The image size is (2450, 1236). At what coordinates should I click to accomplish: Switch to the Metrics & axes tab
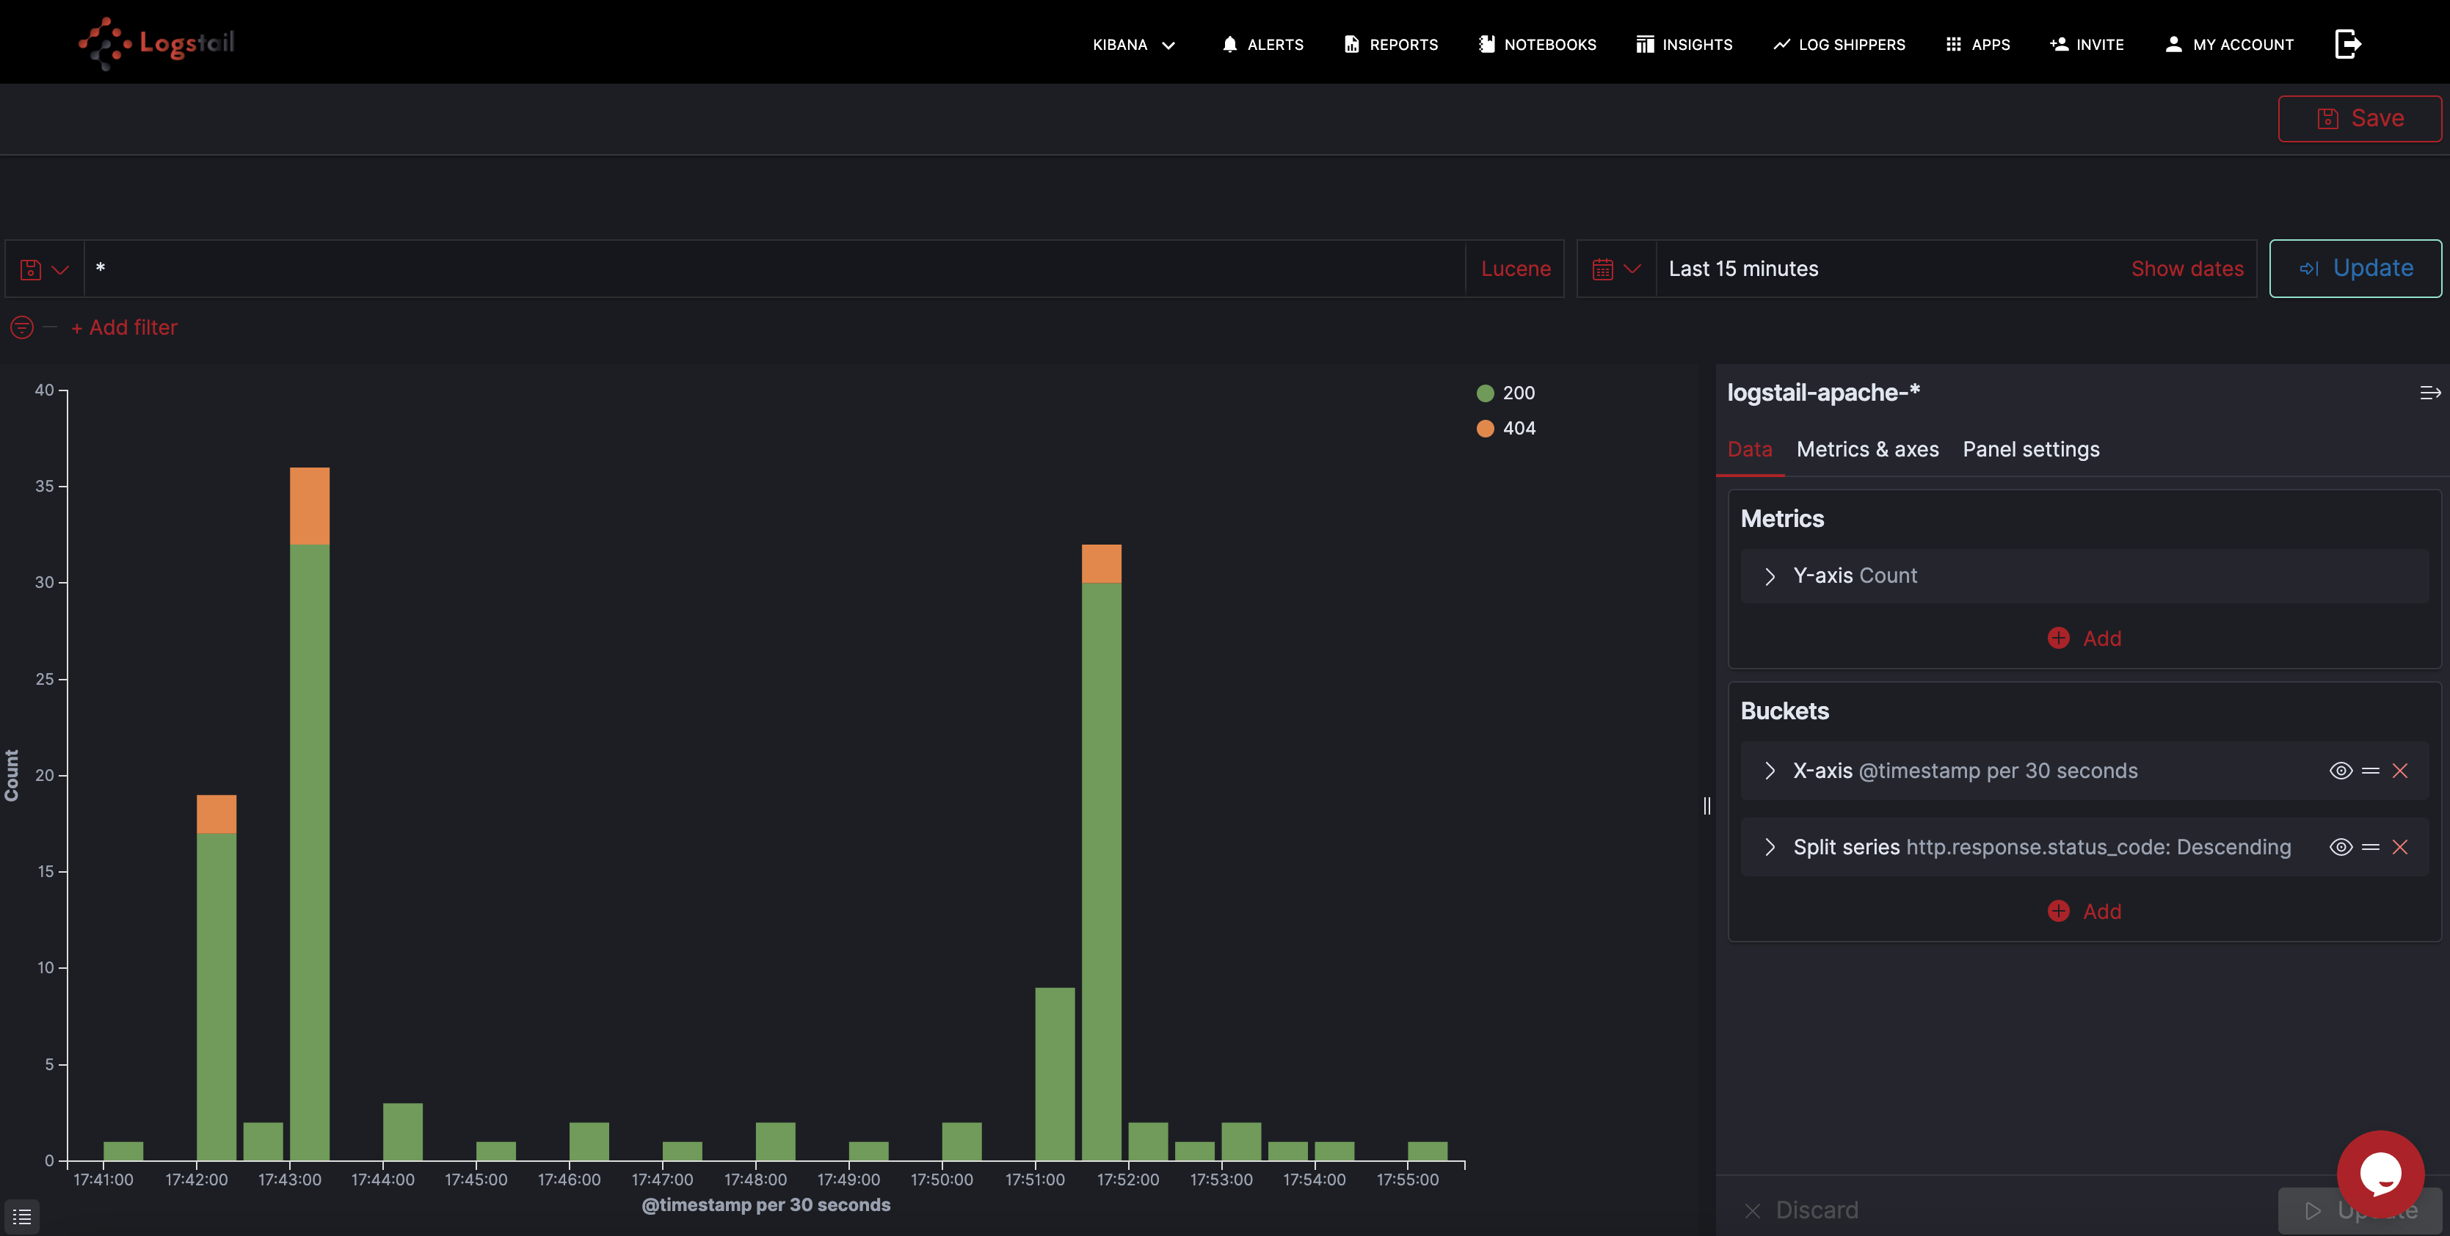[1867, 450]
